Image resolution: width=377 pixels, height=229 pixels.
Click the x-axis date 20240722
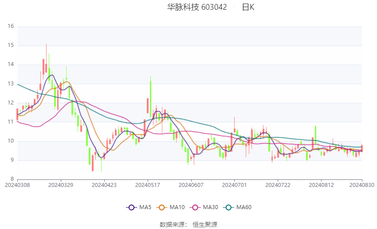278,185
